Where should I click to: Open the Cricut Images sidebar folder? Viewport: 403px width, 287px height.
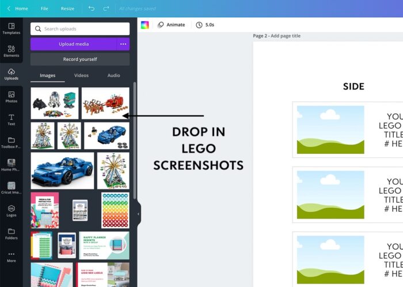(x=11, y=188)
